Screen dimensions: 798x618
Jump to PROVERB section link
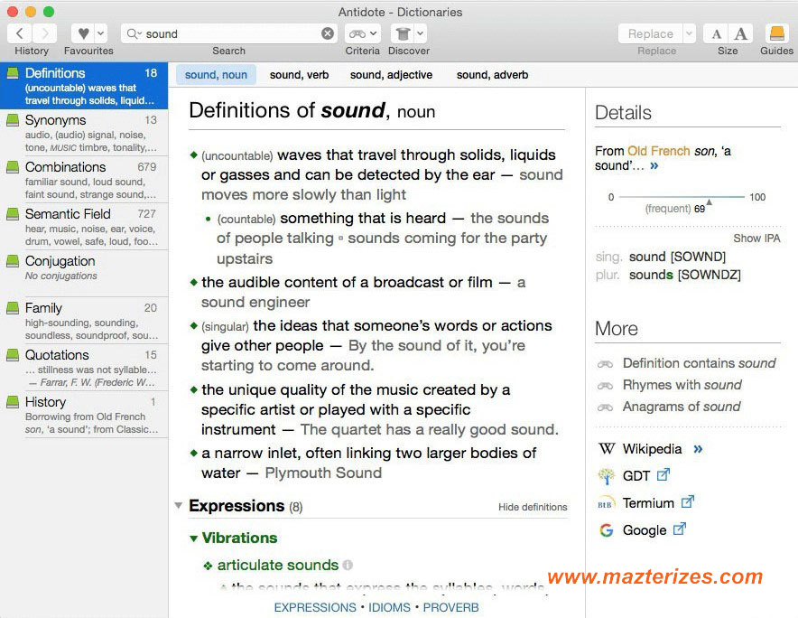pos(451,607)
